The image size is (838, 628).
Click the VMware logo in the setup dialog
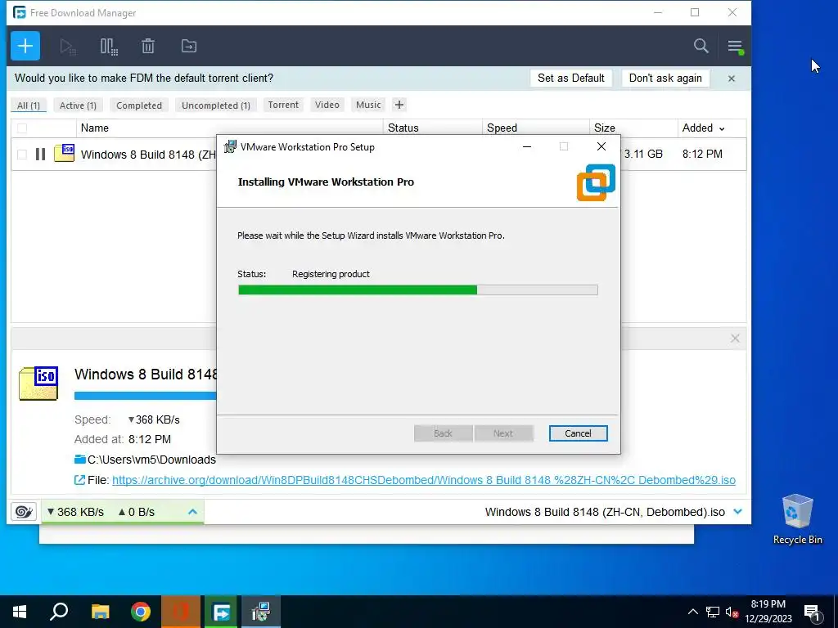596,182
